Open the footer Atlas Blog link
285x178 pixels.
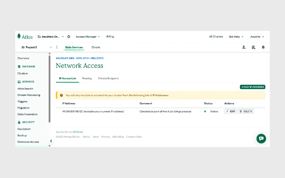coord(118,137)
